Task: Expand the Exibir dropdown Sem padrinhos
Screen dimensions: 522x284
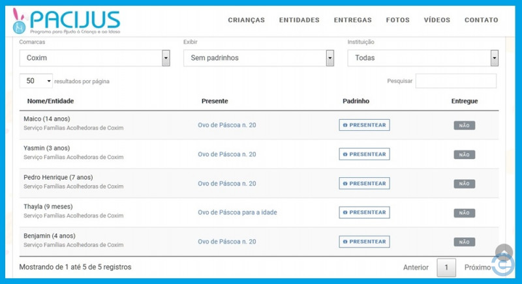Action: [x=258, y=58]
